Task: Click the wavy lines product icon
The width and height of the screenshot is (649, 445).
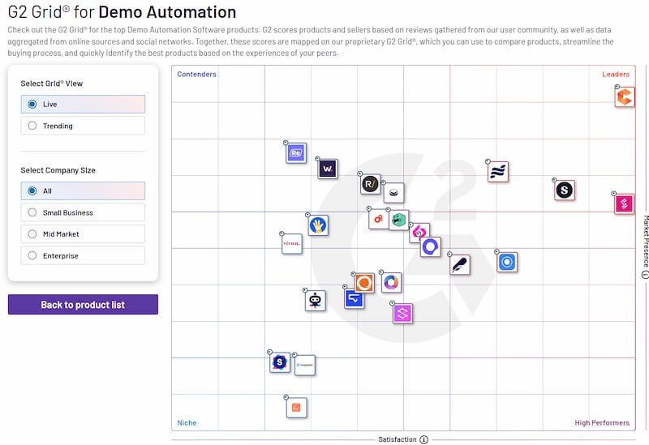Action: (498, 171)
